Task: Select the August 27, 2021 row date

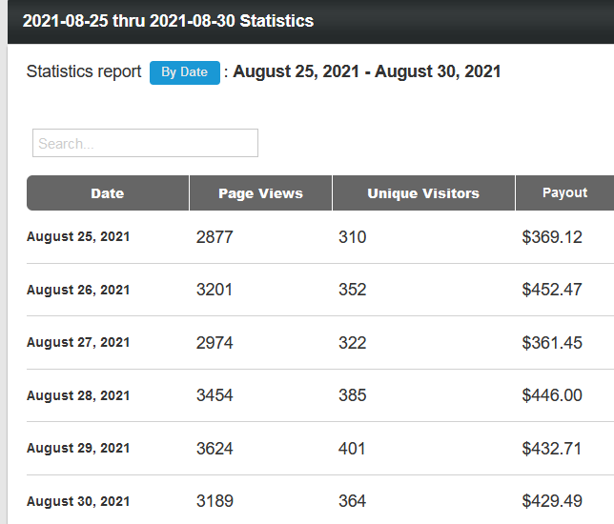Action: [78, 342]
